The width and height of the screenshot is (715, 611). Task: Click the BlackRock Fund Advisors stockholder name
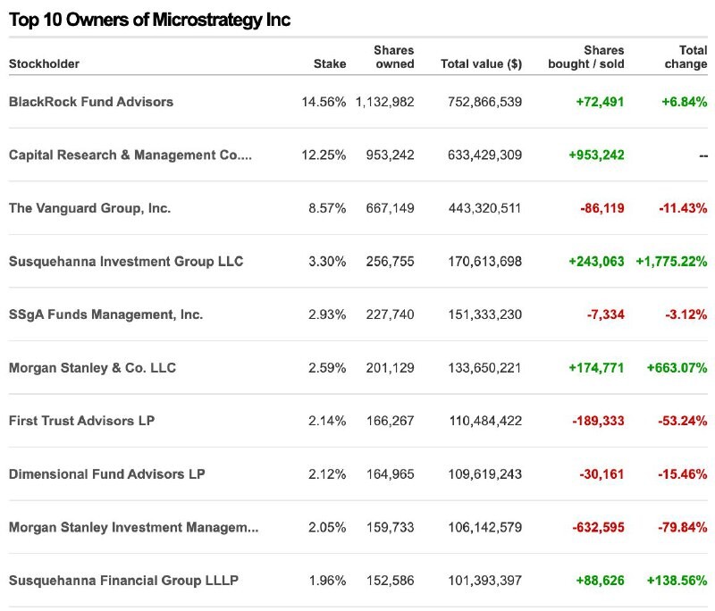pos(91,102)
